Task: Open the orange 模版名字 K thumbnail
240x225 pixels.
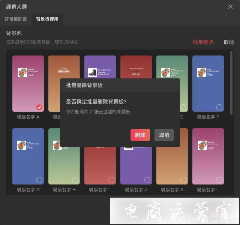Action: tap(172, 166)
